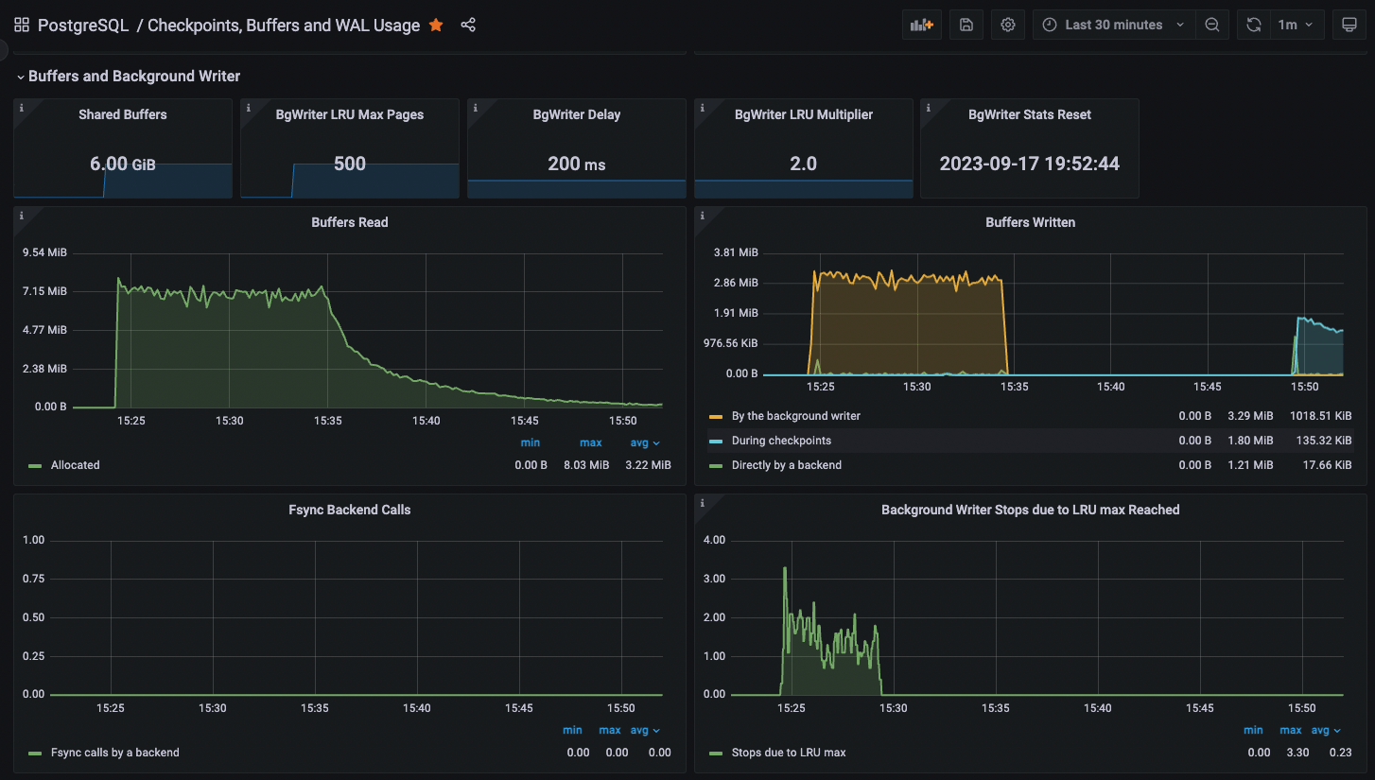
Task: Click the share dashboard icon
Action: click(x=468, y=26)
